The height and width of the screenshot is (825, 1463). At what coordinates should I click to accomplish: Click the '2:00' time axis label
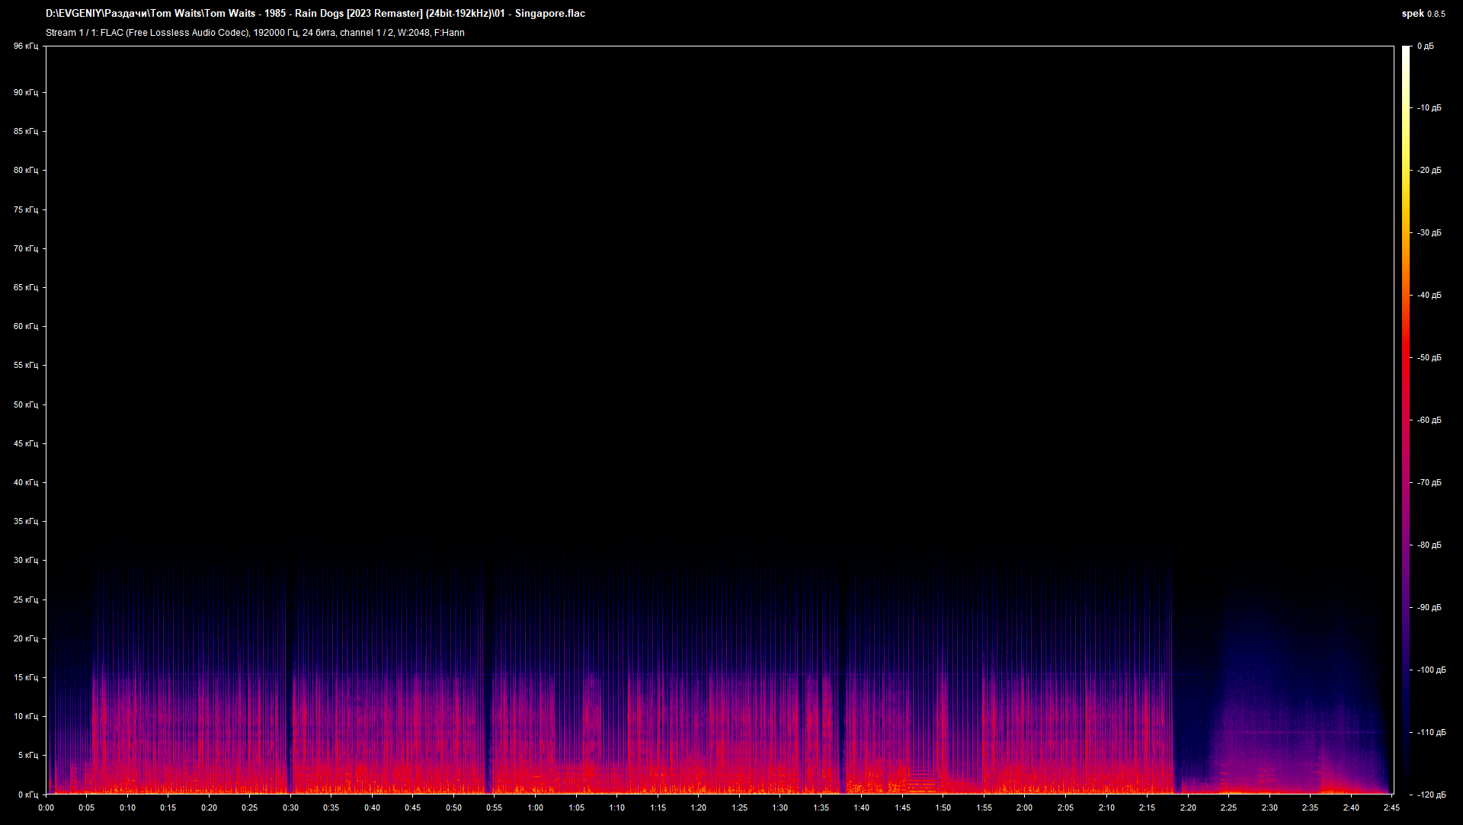coord(1025,808)
